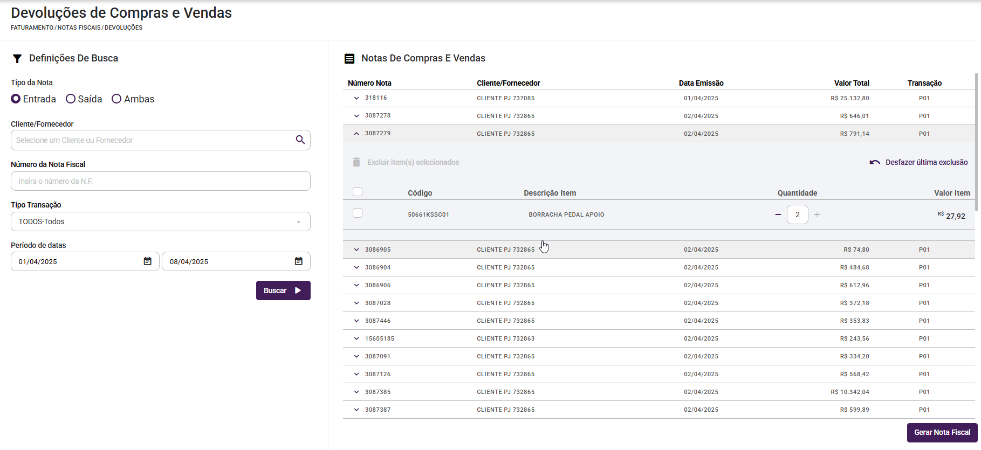
Task: Increase quantity with the plus icon
Action: (817, 214)
